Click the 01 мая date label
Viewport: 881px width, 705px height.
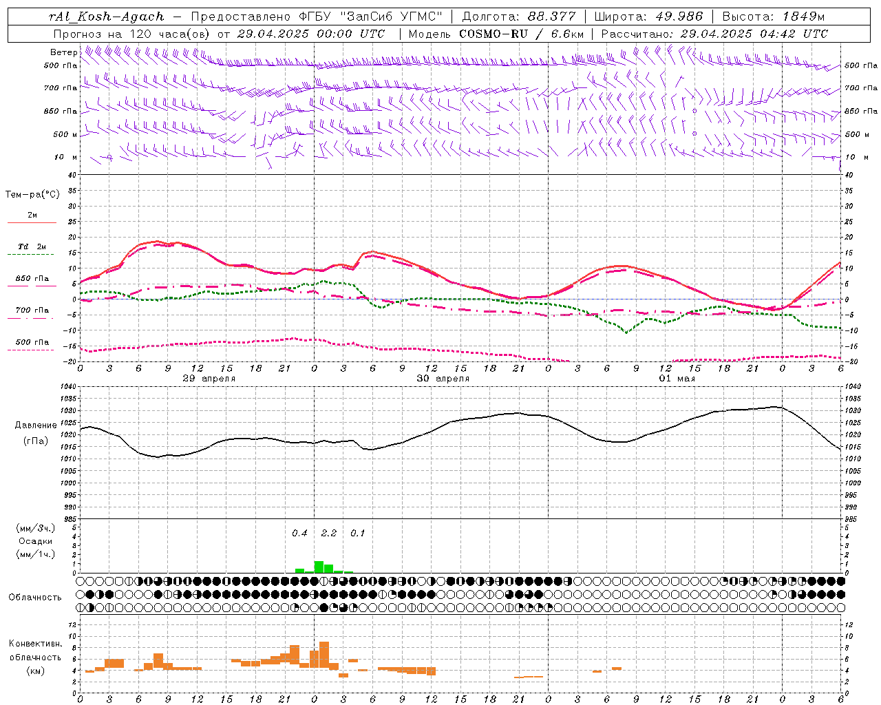point(677,379)
